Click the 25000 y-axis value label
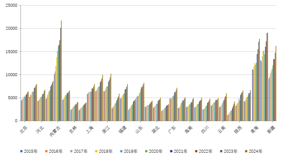Viewport: 281px width, 156px height. pyautogui.click(x=12, y=6)
